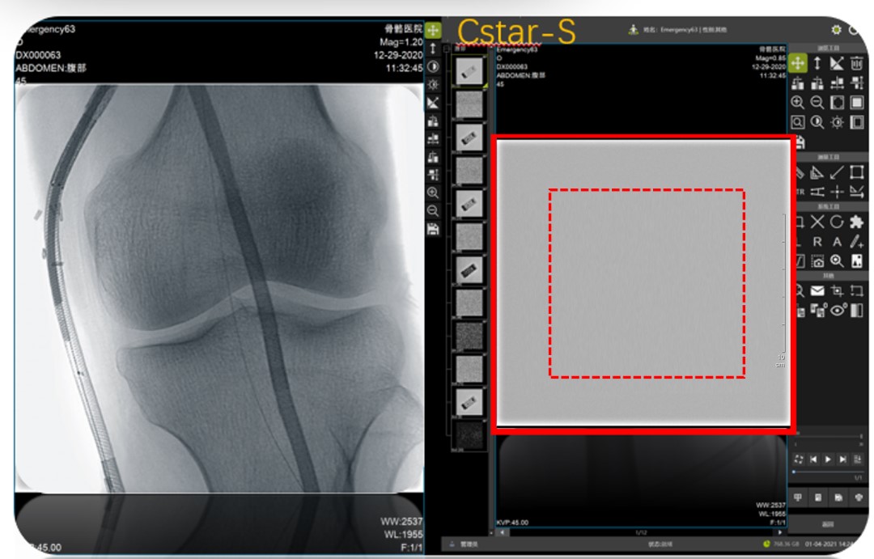Select the last dark thumbnail at bottom of strip

pos(469,435)
